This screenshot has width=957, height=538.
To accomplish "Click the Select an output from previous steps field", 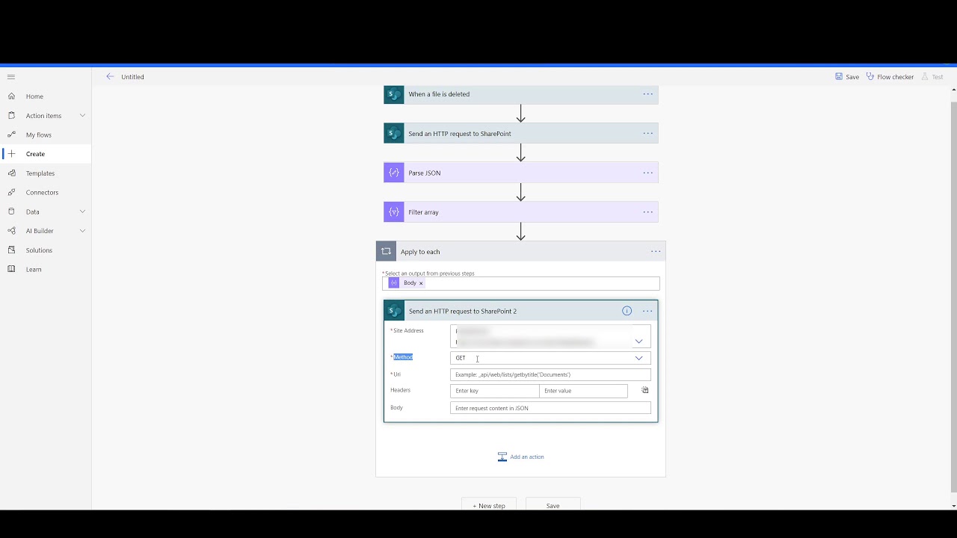I will tap(521, 283).
